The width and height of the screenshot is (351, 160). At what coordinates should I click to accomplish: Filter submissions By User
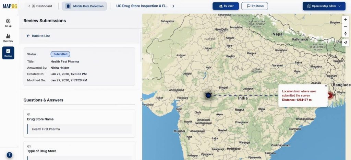tap(226, 6)
